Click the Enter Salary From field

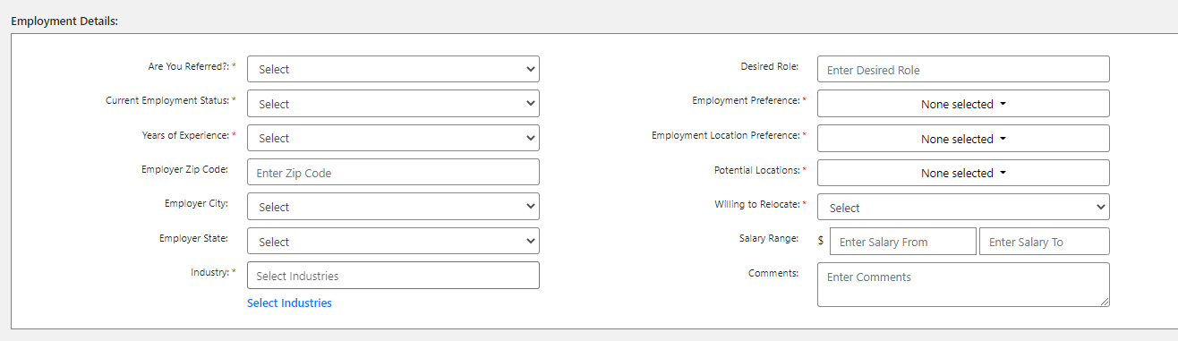coord(903,242)
